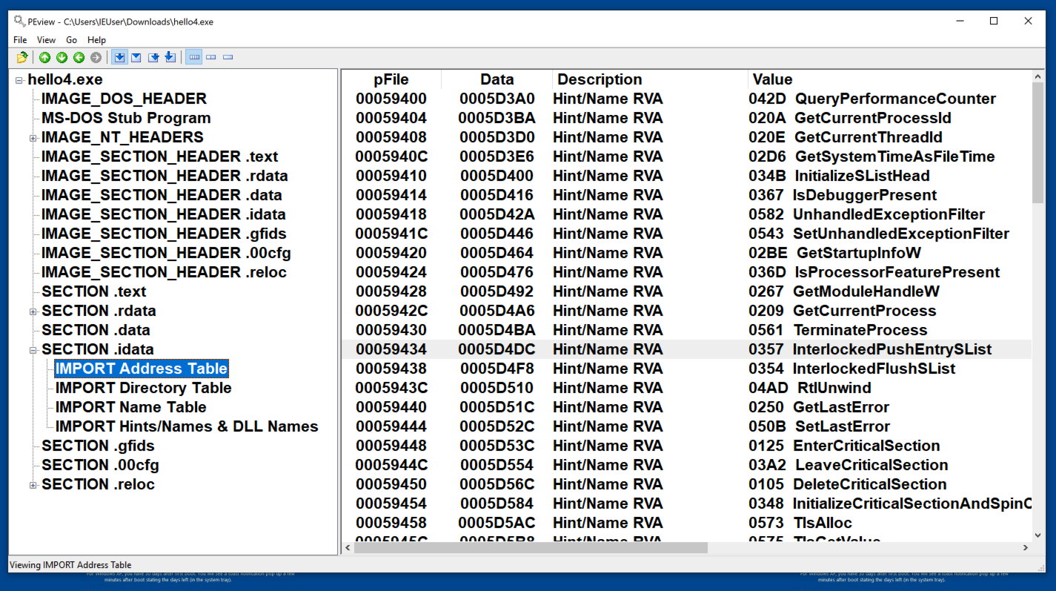Select the QueryPerformanceCounter row
Screen dimensions: 1056x591
tap(686, 99)
